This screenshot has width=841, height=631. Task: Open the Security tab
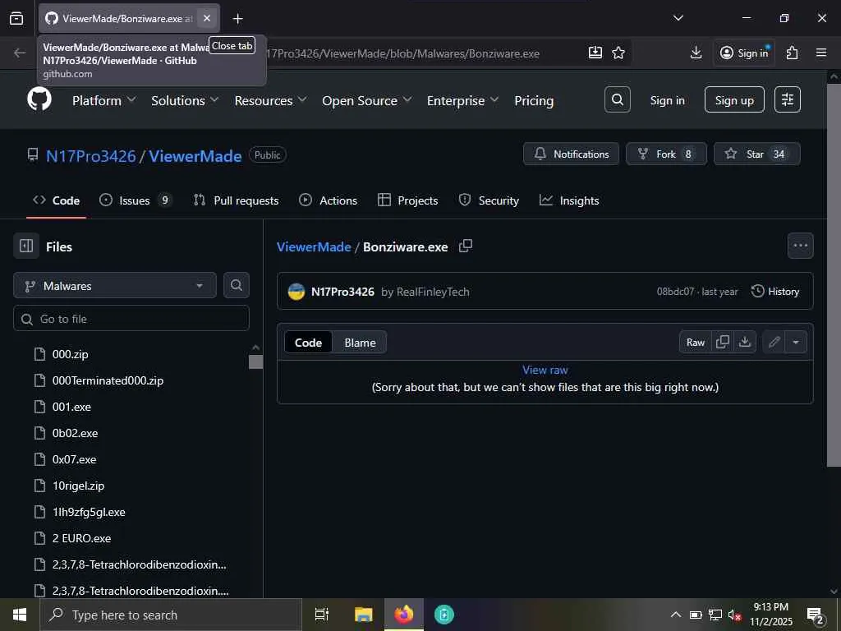click(489, 200)
